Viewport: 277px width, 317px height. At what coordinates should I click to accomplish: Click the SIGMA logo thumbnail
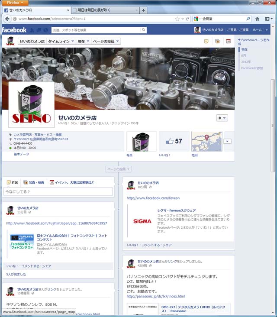click(x=142, y=221)
